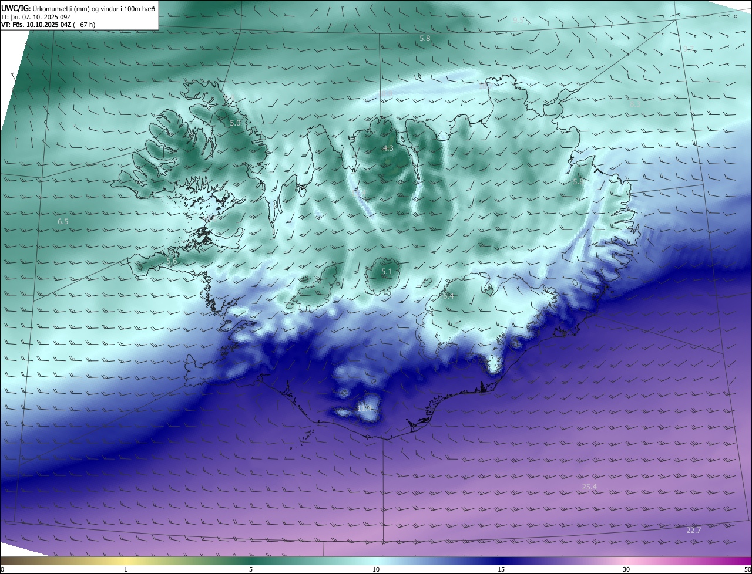This screenshot has width=752, height=574.
Task: Click the 4.3 value in North Iceland
Action: point(388,148)
